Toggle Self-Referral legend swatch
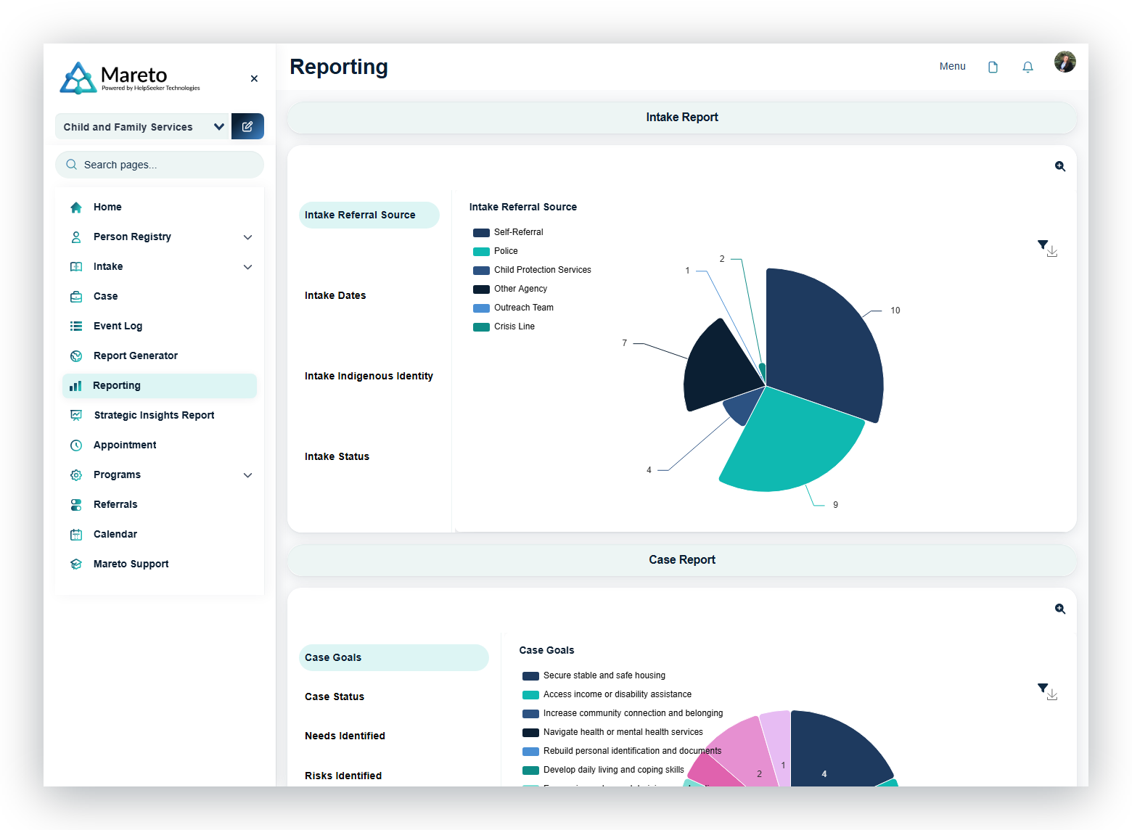 [481, 233]
